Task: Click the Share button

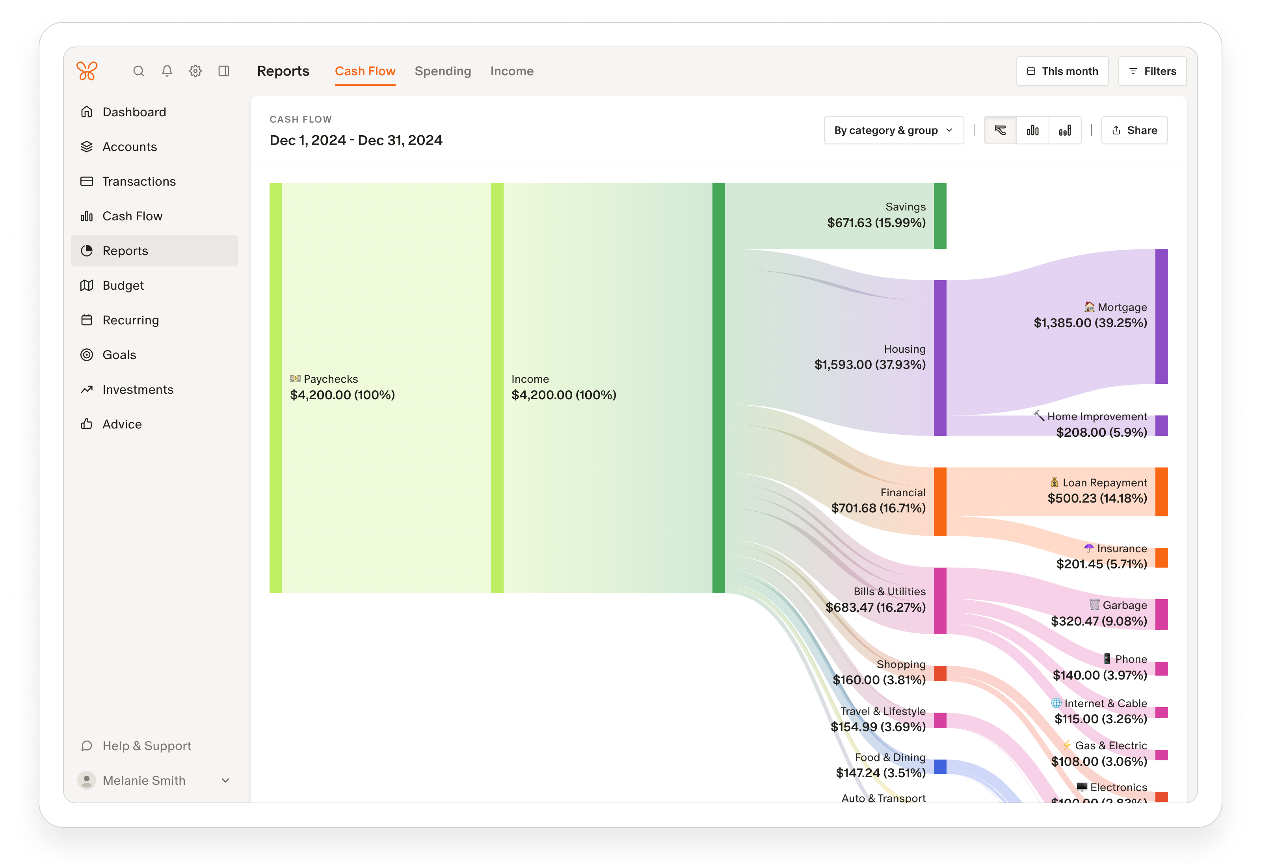Action: (1134, 130)
